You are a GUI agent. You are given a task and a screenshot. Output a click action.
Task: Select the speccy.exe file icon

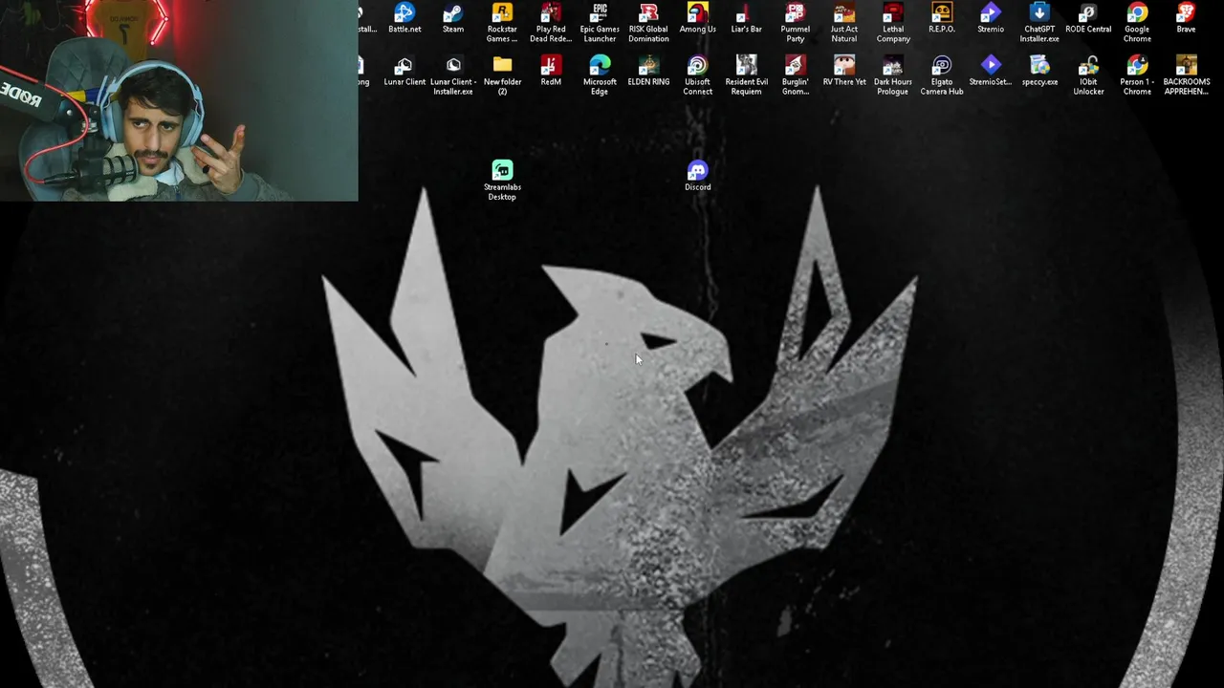(x=1039, y=71)
